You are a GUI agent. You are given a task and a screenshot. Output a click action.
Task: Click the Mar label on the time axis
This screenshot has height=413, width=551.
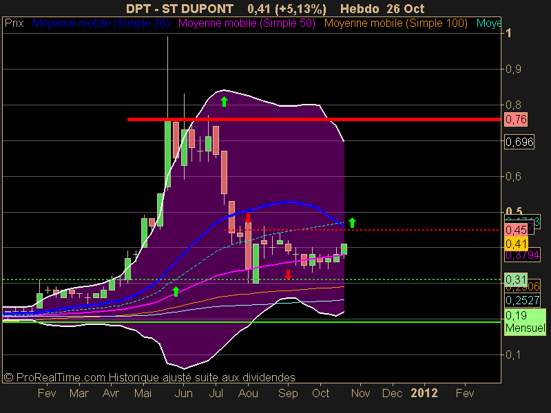[x=79, y=393]
